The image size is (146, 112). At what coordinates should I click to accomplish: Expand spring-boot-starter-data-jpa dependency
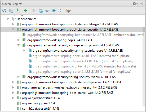tap(13, 24)
